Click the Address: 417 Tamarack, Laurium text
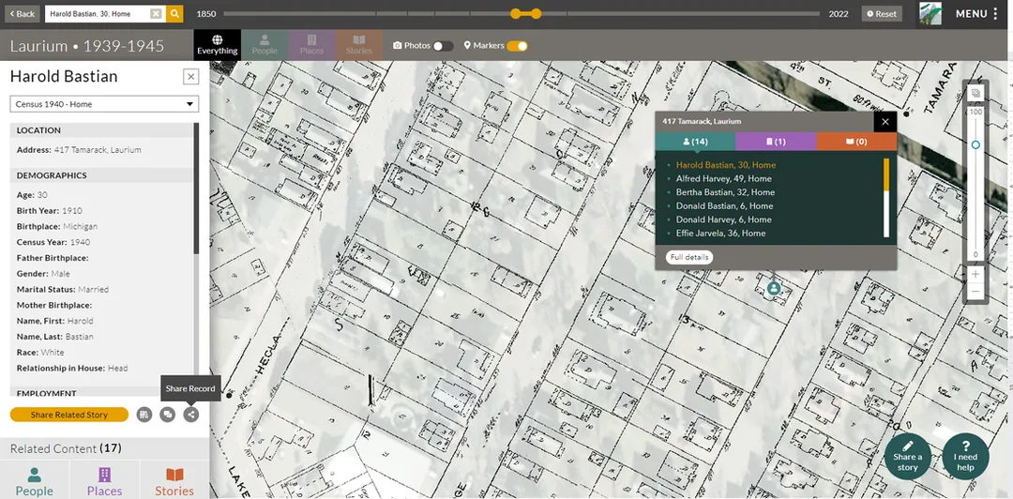 (x=79, y=150)
